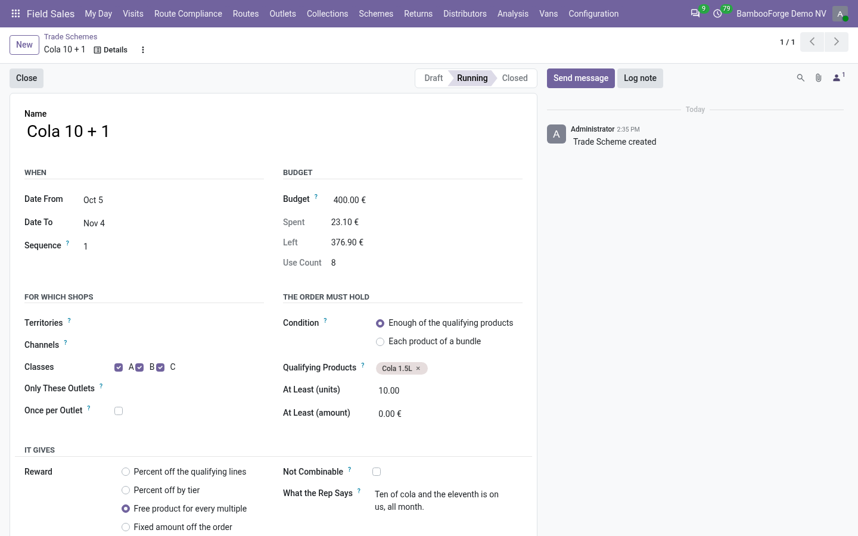Edit the Budget amount field
The width and height of the screenshot is (858, 536).
(x=427, y=200)
